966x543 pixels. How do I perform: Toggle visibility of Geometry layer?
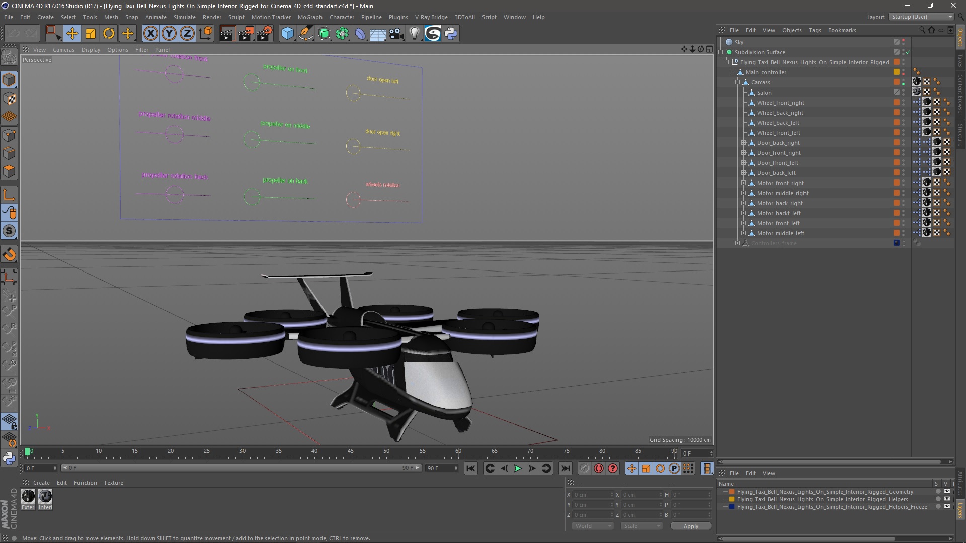[x=947, y=492]
